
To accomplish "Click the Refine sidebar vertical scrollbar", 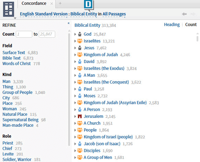I will pos(69,89).
